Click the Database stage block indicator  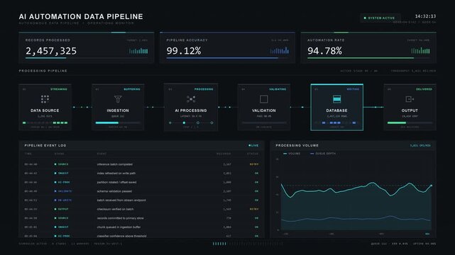coord(336,123)
